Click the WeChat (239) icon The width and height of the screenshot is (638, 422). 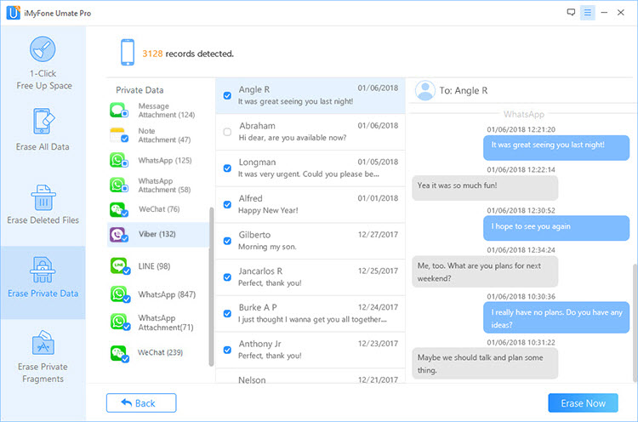(119, 353)
